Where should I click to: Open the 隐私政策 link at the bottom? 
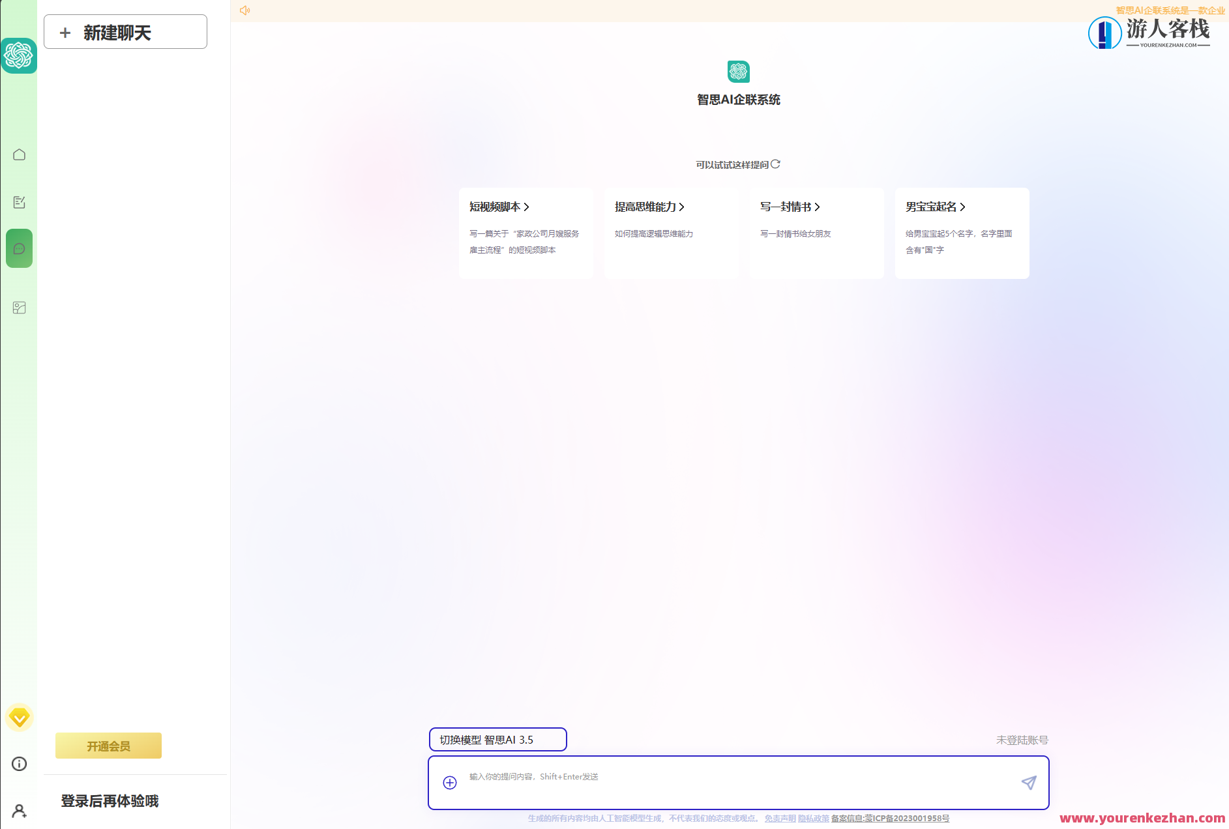812,818
